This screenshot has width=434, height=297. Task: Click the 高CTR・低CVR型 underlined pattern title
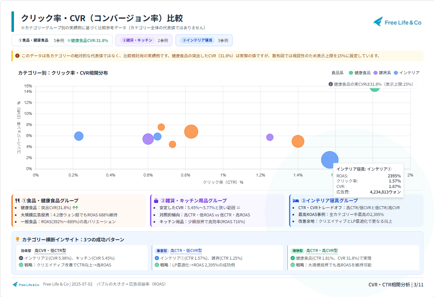pyautogui.click(x=186, y=251)
